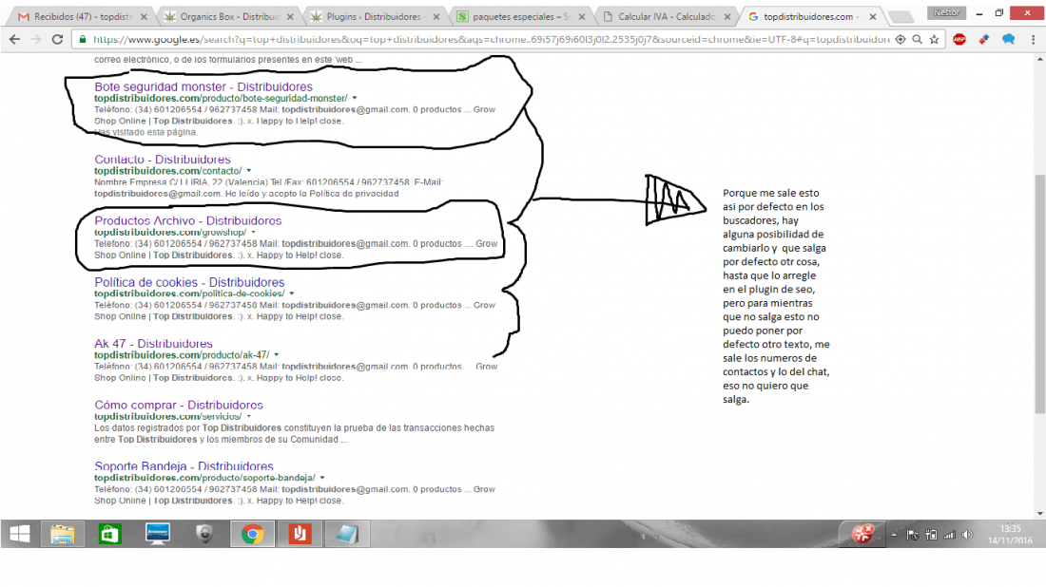This screenshot has height=587, width=1046.
Task: Expand dropdown arrow beside soporte-bandeja URL
Action: 322,478
